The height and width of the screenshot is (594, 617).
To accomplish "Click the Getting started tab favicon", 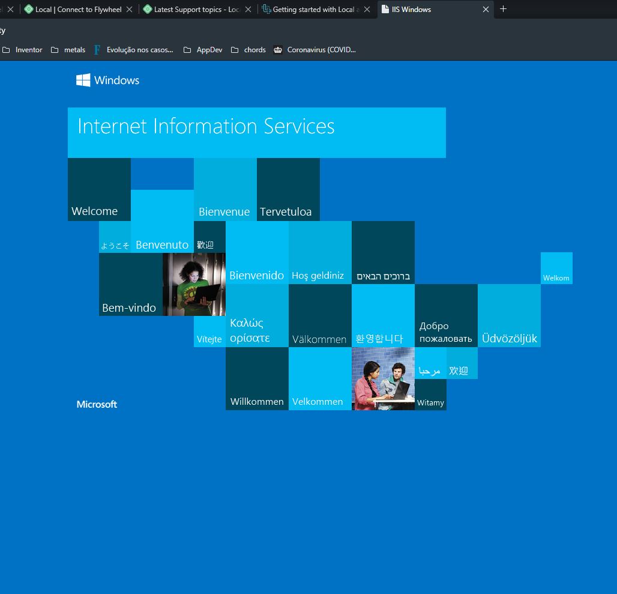I will [x=266, y=9].
